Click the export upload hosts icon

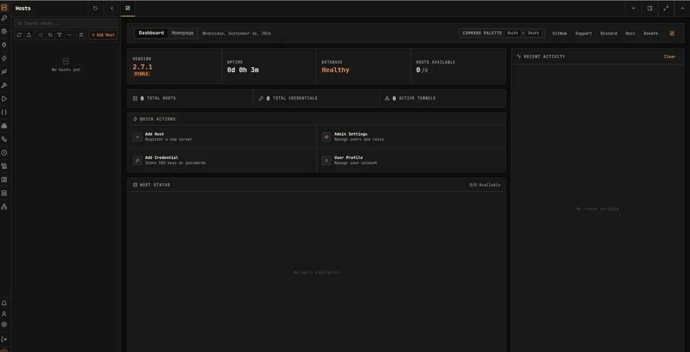pyautogui.click(x=29, y=35)
